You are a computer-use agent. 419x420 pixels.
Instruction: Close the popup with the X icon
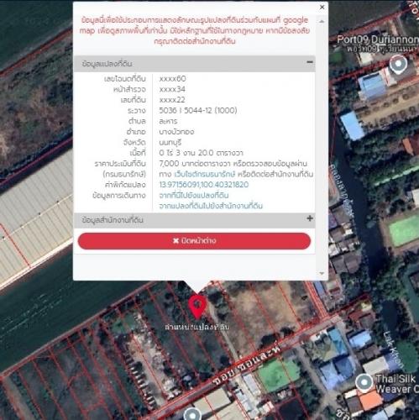point(322,7)
